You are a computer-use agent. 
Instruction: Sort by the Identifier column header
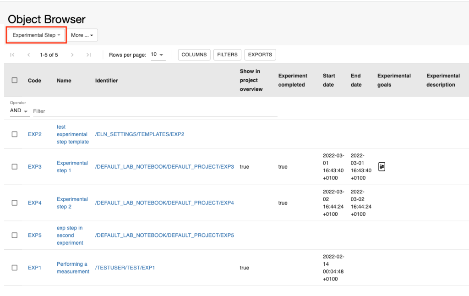[106, 81]
